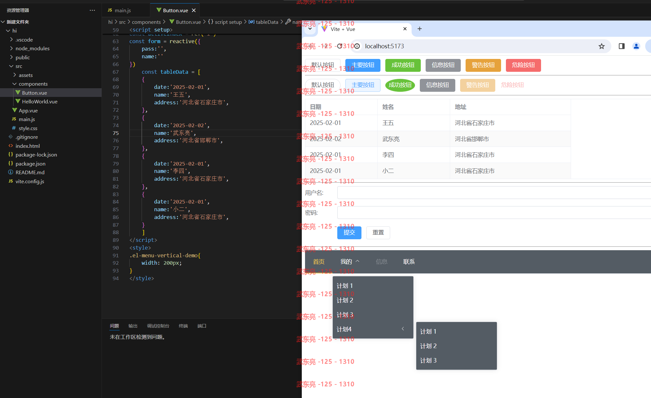Switch to the 终端 panel tab
The width and height of the screenshot is (651, 398).
click(183, 326)
